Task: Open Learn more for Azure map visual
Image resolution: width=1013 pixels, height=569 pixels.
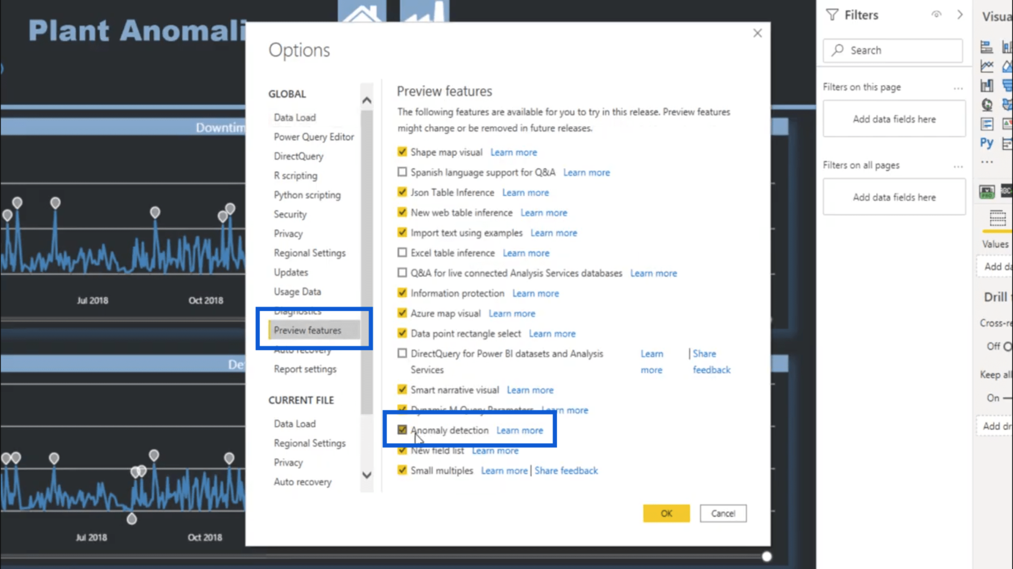Action: click(x=512, y=313)
